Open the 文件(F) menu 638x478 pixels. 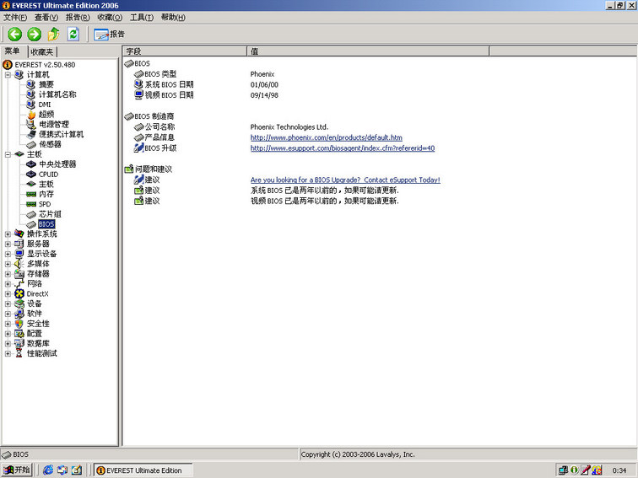[x=15, y=17]
